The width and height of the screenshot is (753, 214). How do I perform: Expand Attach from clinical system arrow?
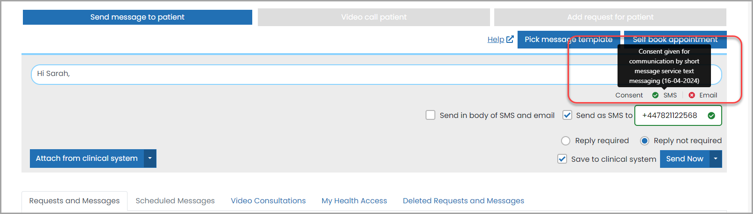150,159
